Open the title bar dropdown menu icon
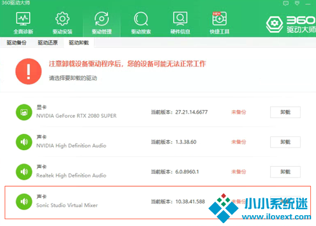316x226 pixels. [297, 3]
